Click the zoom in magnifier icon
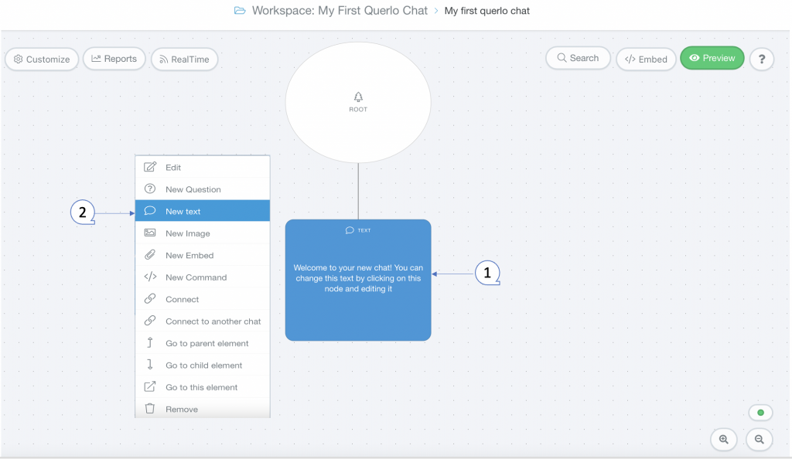 pos(724,440)
